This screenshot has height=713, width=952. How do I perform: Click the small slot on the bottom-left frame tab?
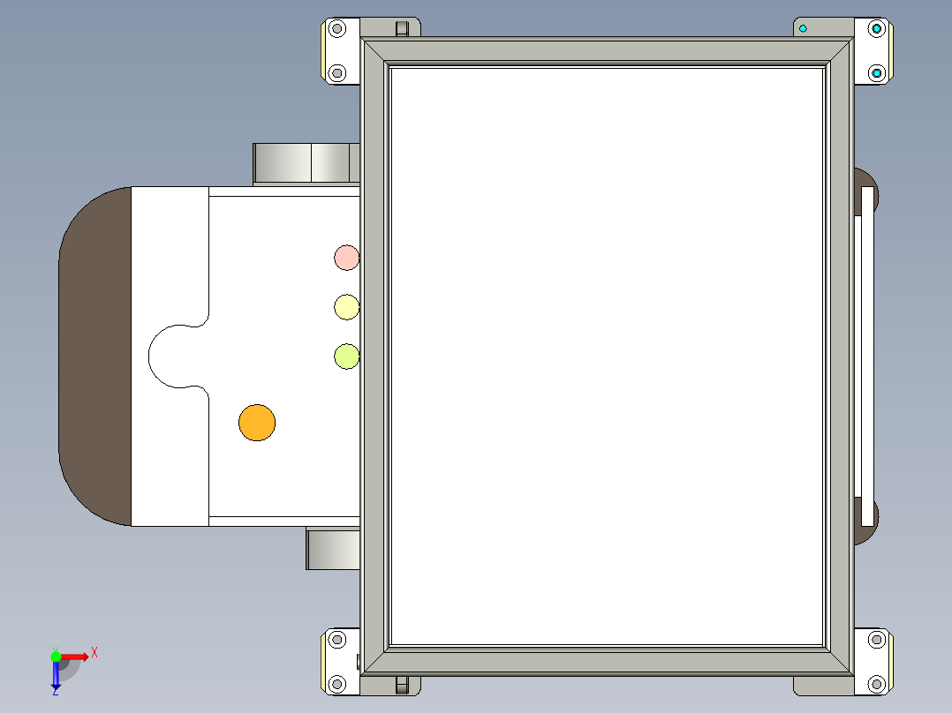[x=402, y=685]
